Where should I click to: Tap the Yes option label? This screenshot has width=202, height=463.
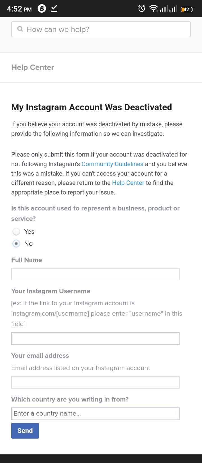pyautogui.click(x=29, y=231)
